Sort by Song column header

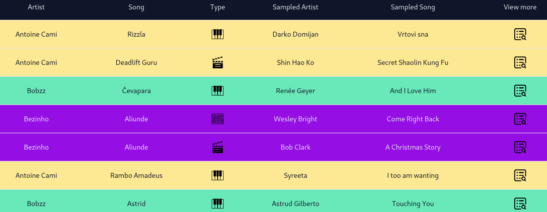click(x=136, y=7)
